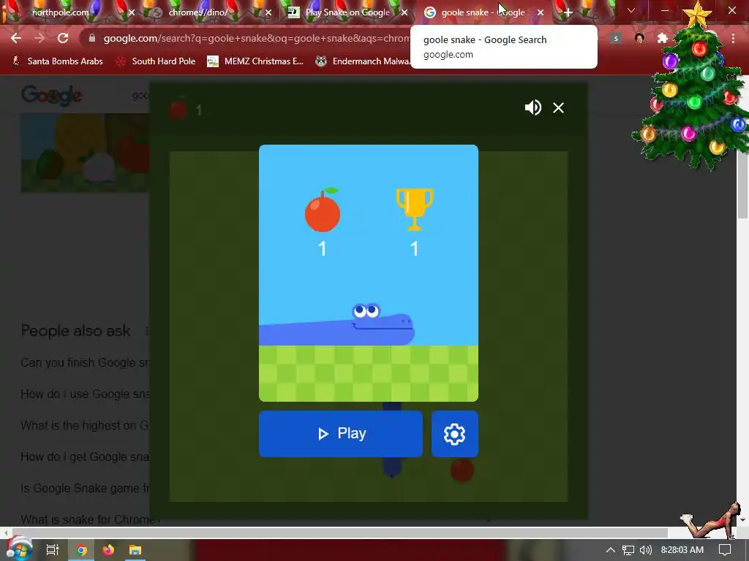749x561 pixels.
Task: Switch to Play Snake on Google tab
Action: tap(347, 12)
